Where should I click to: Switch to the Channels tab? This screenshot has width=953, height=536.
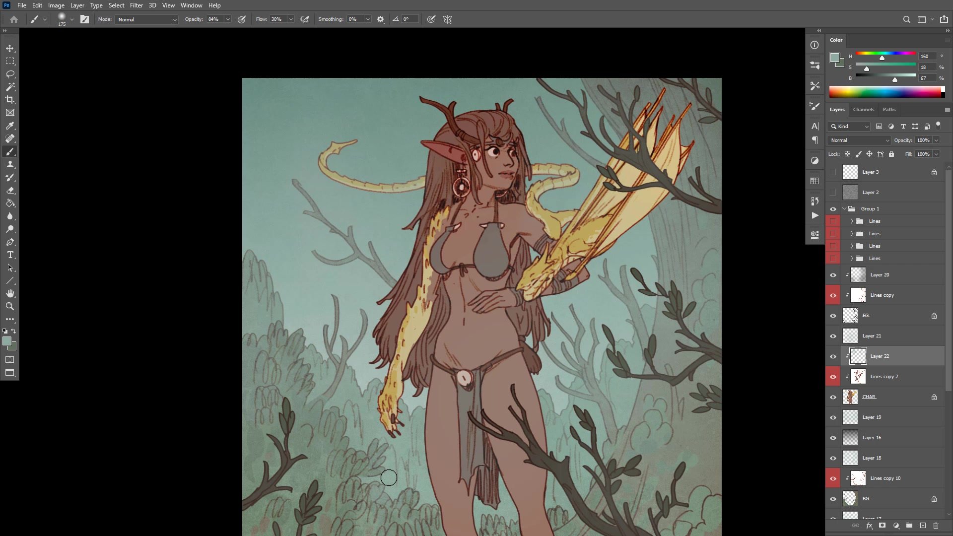point(863,110)
